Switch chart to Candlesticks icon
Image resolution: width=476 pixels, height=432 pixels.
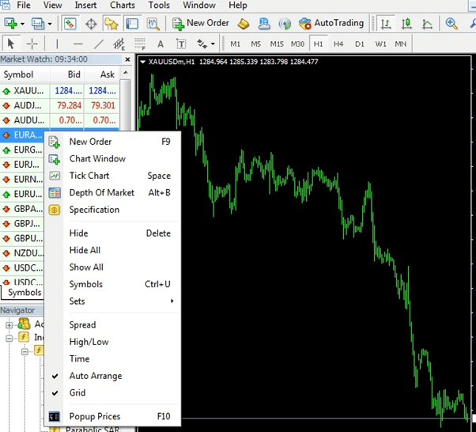(x=406, y=24)
